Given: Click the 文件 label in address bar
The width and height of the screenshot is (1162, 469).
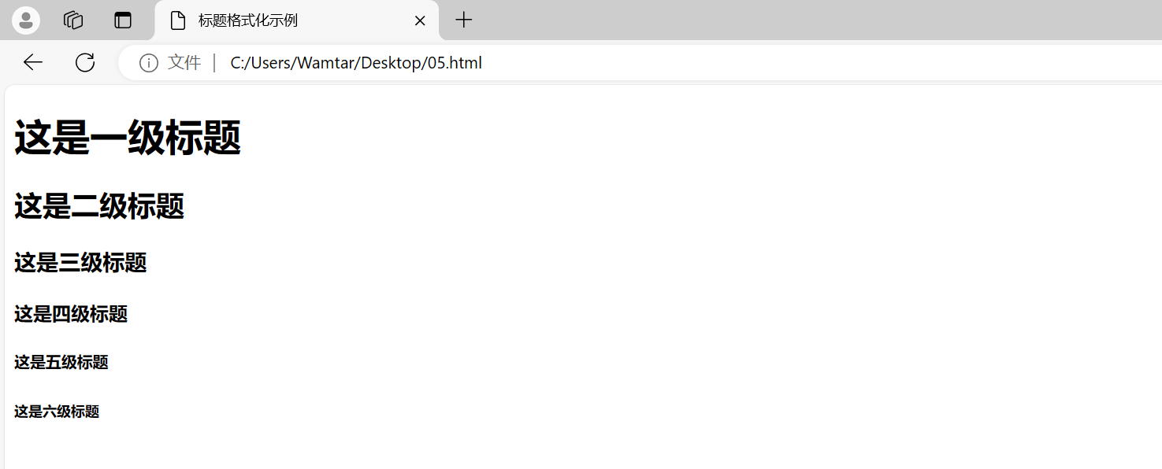Looking at the screenshot, I should (184, 63).
